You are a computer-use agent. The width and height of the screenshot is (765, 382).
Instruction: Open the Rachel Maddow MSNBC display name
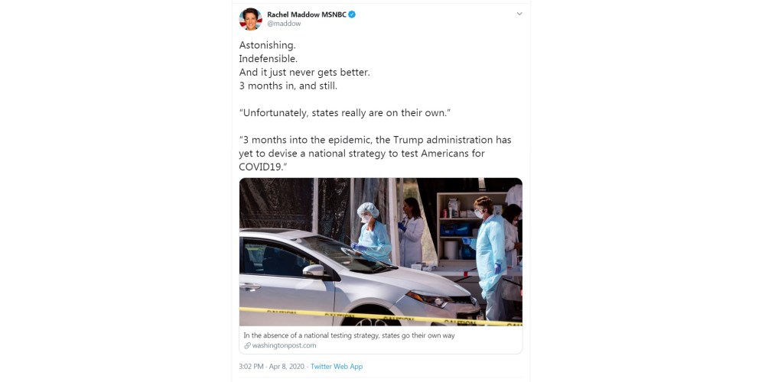pos(307,15)
